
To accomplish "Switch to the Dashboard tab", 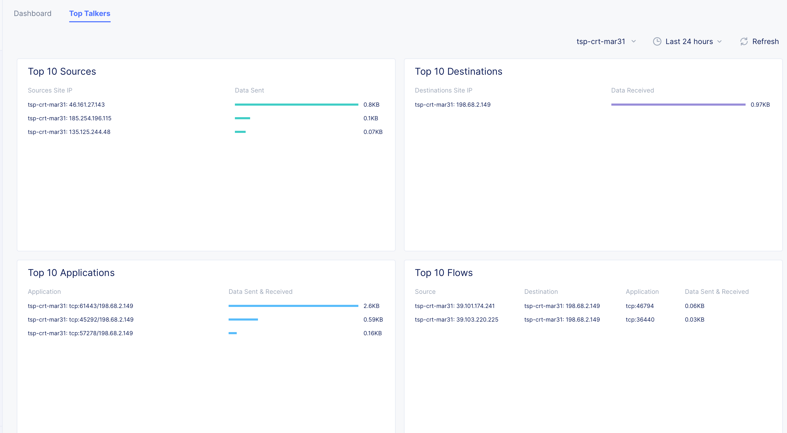I will (x=33, y=13).
